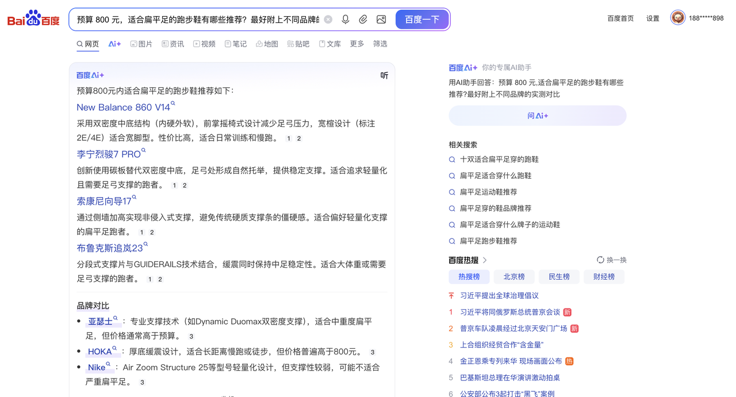Viewport: 736px width, 397px height.
Task: Search 扁平足运动鞋推荐
Action: (488, 192)
